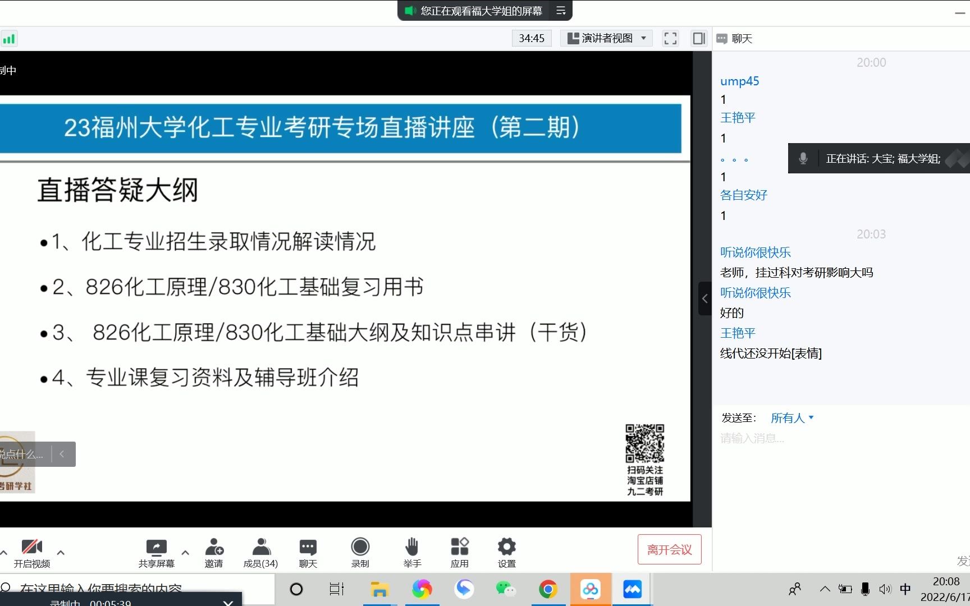Click the Windows search box
Viewport: 970px width, 606px height.
(138, 589)
